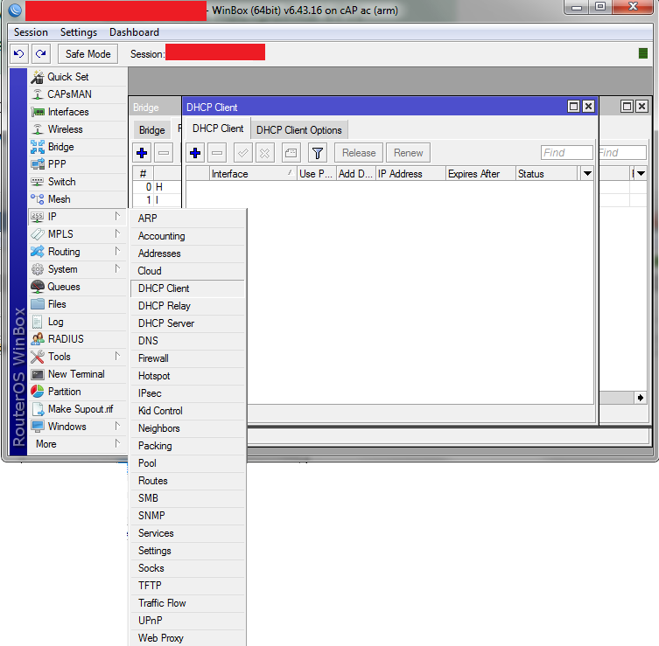Open the Interfaces sidebar entry

pos(77,112)
